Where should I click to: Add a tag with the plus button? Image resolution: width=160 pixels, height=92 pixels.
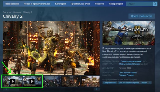pyautogui.click(x=150, y=83)
